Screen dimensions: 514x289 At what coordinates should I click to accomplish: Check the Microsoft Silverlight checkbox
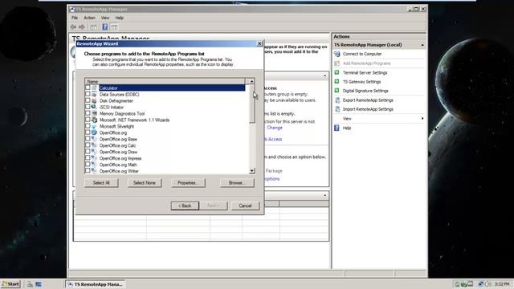[x=88, y=126]
